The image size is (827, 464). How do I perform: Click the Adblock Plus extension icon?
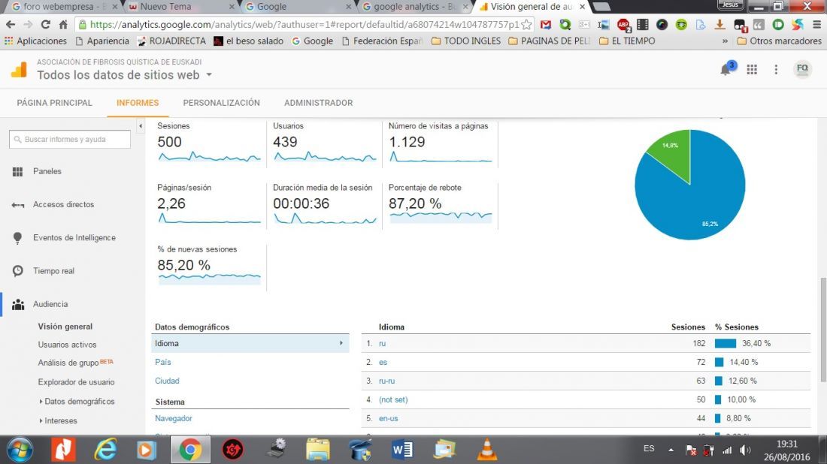624,24
